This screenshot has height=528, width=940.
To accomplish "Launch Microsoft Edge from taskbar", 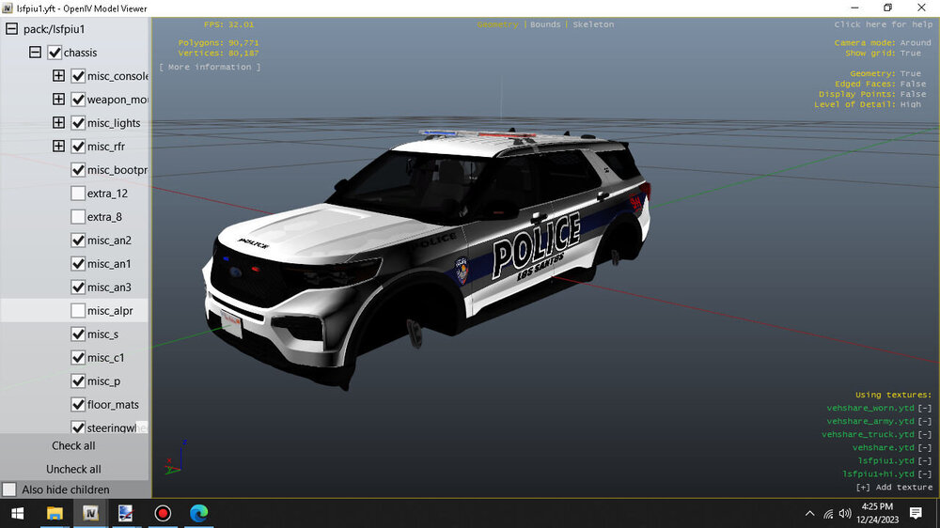I will point(198,514).
